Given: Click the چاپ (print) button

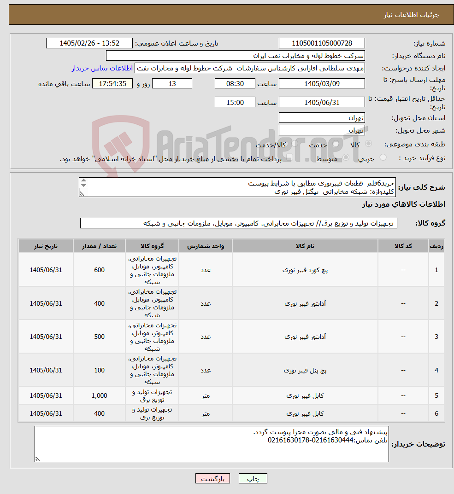Looking at the screenshot, I should 253,478.
